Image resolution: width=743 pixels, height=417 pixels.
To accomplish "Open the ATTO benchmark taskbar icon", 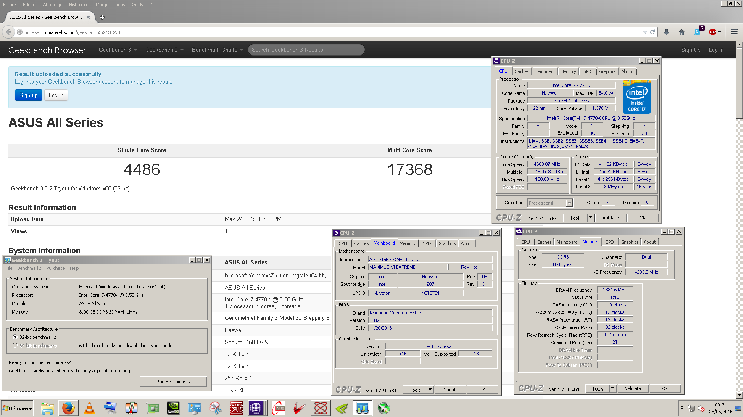I will pos(279,408).
